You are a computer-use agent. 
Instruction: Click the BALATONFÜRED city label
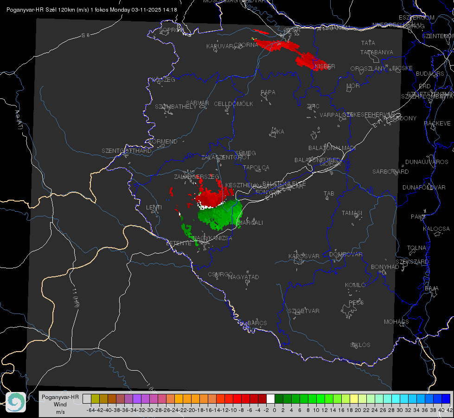click(x=318, y=160)
